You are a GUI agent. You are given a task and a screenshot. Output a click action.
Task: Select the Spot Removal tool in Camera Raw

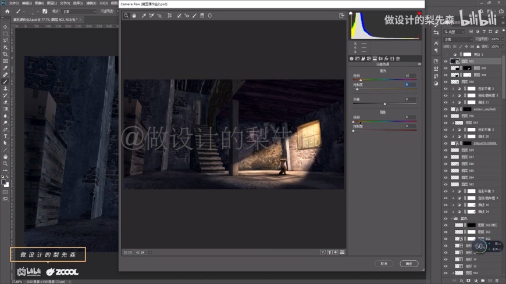[x=179, y=16]
